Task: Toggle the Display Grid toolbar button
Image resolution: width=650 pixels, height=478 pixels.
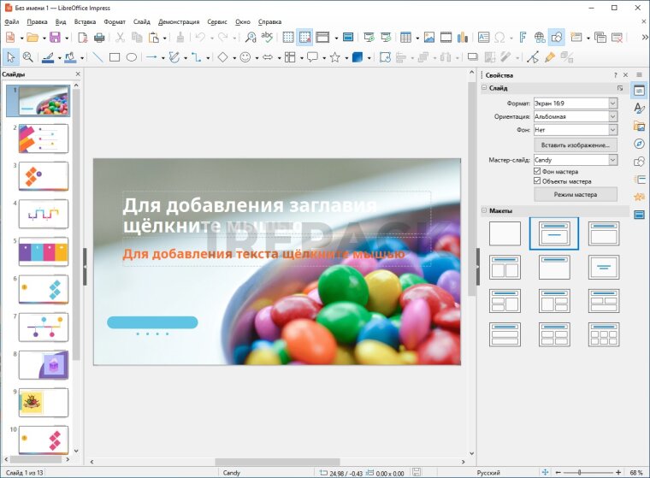Action: tap(288, 38)
